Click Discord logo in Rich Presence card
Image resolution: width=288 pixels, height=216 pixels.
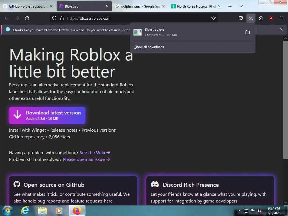click(155, 184)
